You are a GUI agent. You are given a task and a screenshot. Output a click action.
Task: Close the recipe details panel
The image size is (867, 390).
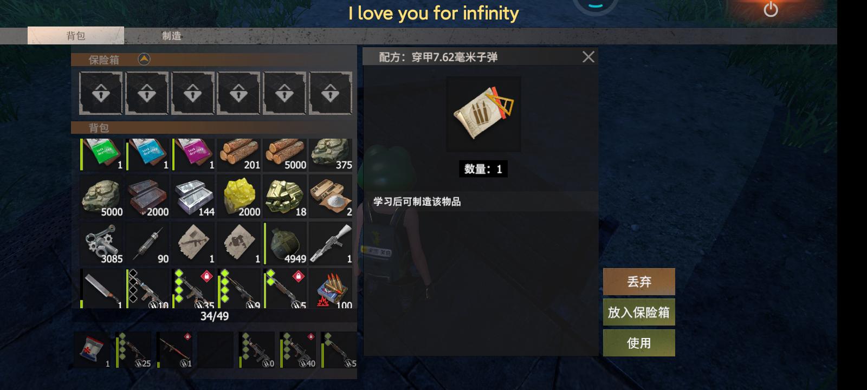pos(588,57)
